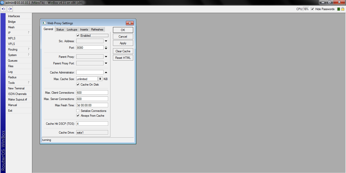Screen dimensions: 346x173
Task: Open the Max. Cache Size dropdown
Action: [100, 79]
